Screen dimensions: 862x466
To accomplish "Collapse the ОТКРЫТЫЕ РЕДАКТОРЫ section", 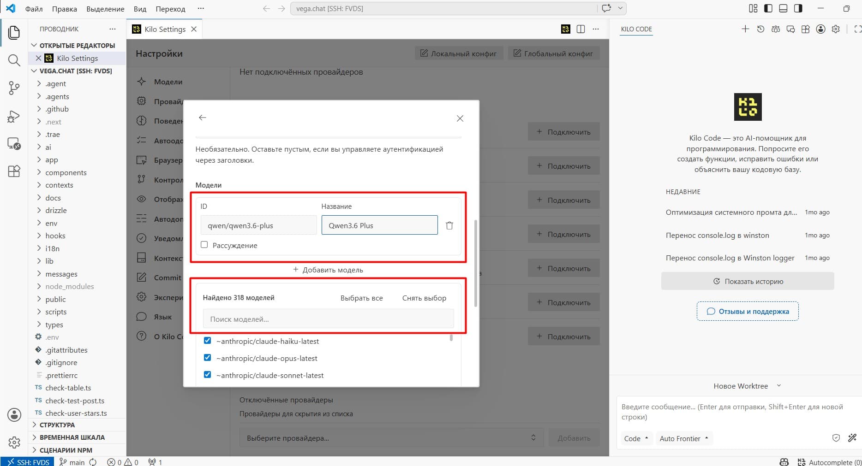I will tap(77, 45).
